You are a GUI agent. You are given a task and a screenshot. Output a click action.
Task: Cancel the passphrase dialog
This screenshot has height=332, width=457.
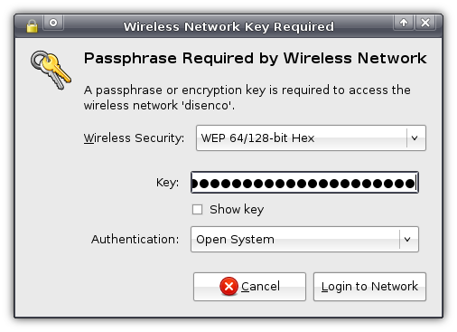coord(249,287)
